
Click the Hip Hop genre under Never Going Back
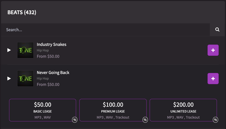tap(43, 79)
